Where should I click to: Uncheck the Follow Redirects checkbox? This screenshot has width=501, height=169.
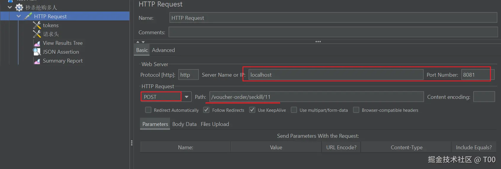[206, 110]
